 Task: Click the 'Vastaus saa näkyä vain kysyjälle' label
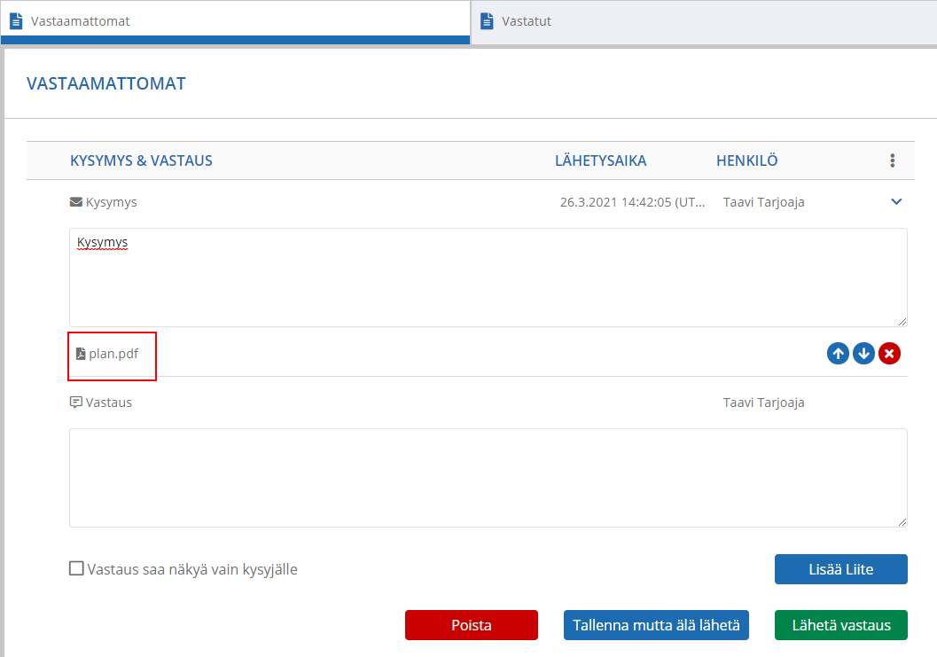point(192,569)
